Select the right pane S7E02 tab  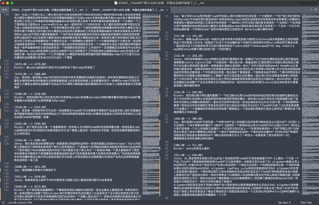pos(130,10)
